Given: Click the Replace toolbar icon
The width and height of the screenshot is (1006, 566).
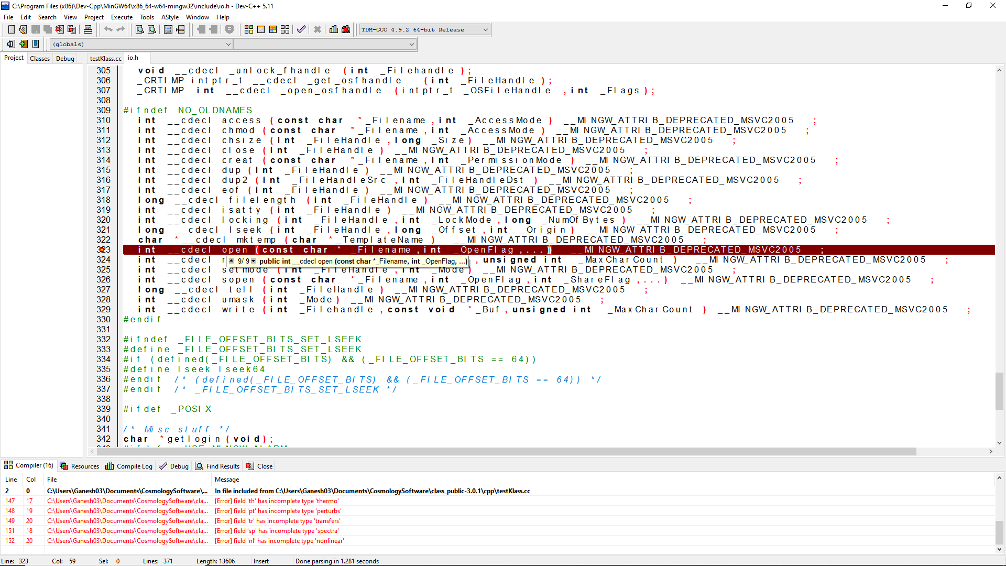Looking at the screenshot, I should (x=152, y=29).
